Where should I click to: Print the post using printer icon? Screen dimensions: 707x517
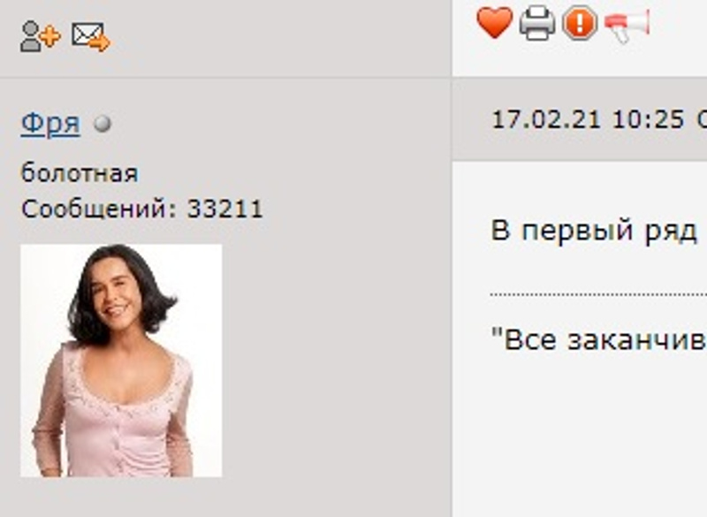point(537,23)
